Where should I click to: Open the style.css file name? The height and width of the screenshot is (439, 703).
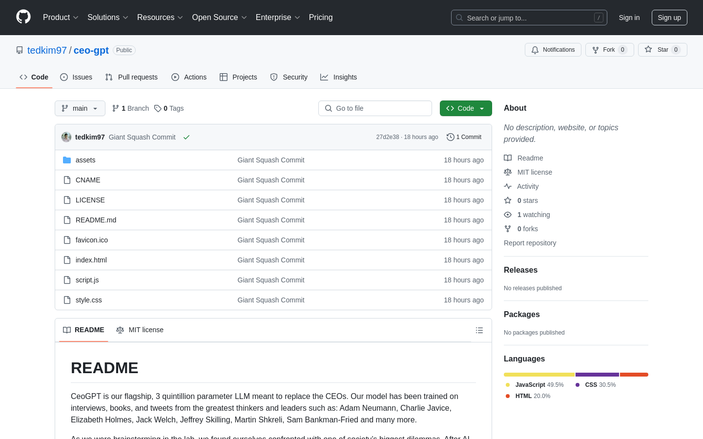[89, 300]
